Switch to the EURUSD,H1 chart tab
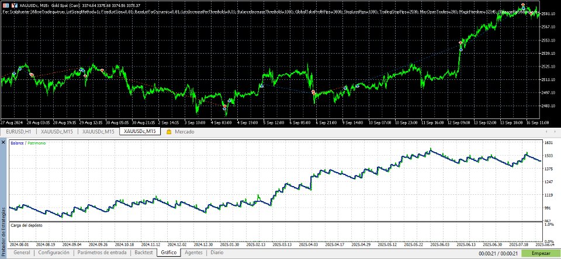 coord(19,131)
